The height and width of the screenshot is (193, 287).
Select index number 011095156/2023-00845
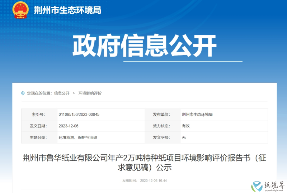[x=79, y=115]
